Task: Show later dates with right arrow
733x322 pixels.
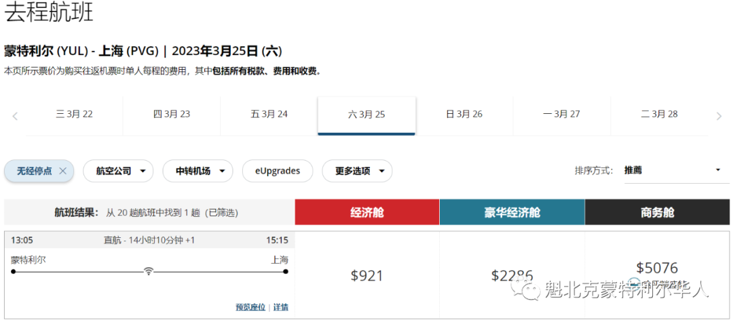Action: click(x=719, y=116)
